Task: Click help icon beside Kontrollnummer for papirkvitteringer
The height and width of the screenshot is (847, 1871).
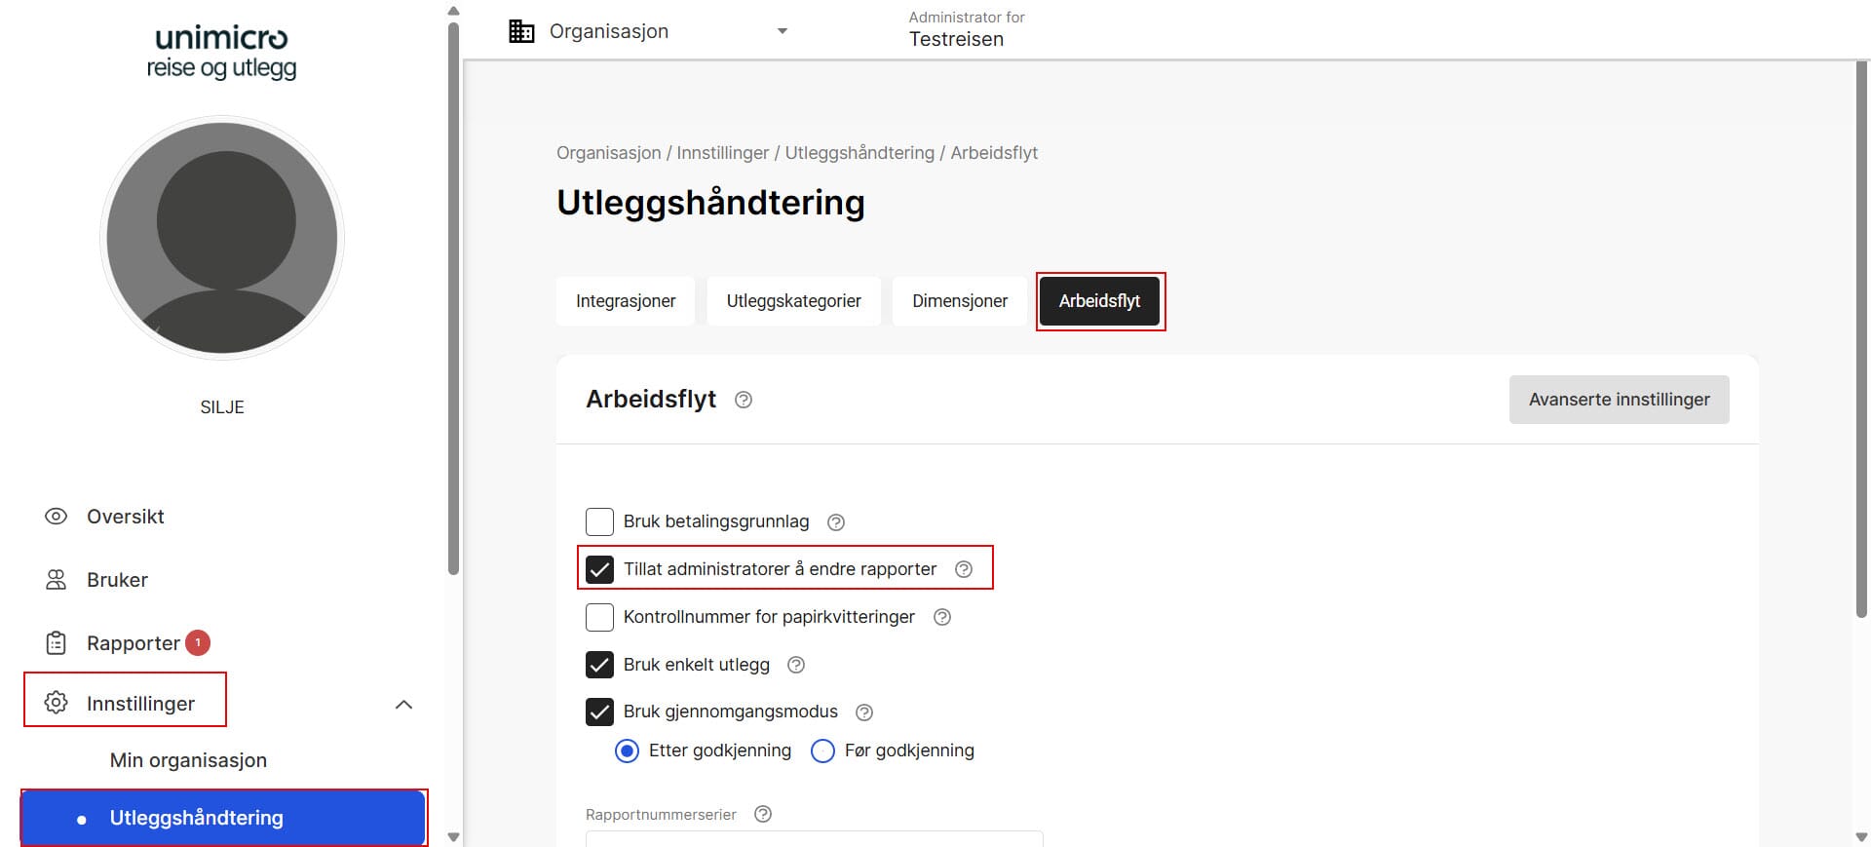Action: [941, 617]
